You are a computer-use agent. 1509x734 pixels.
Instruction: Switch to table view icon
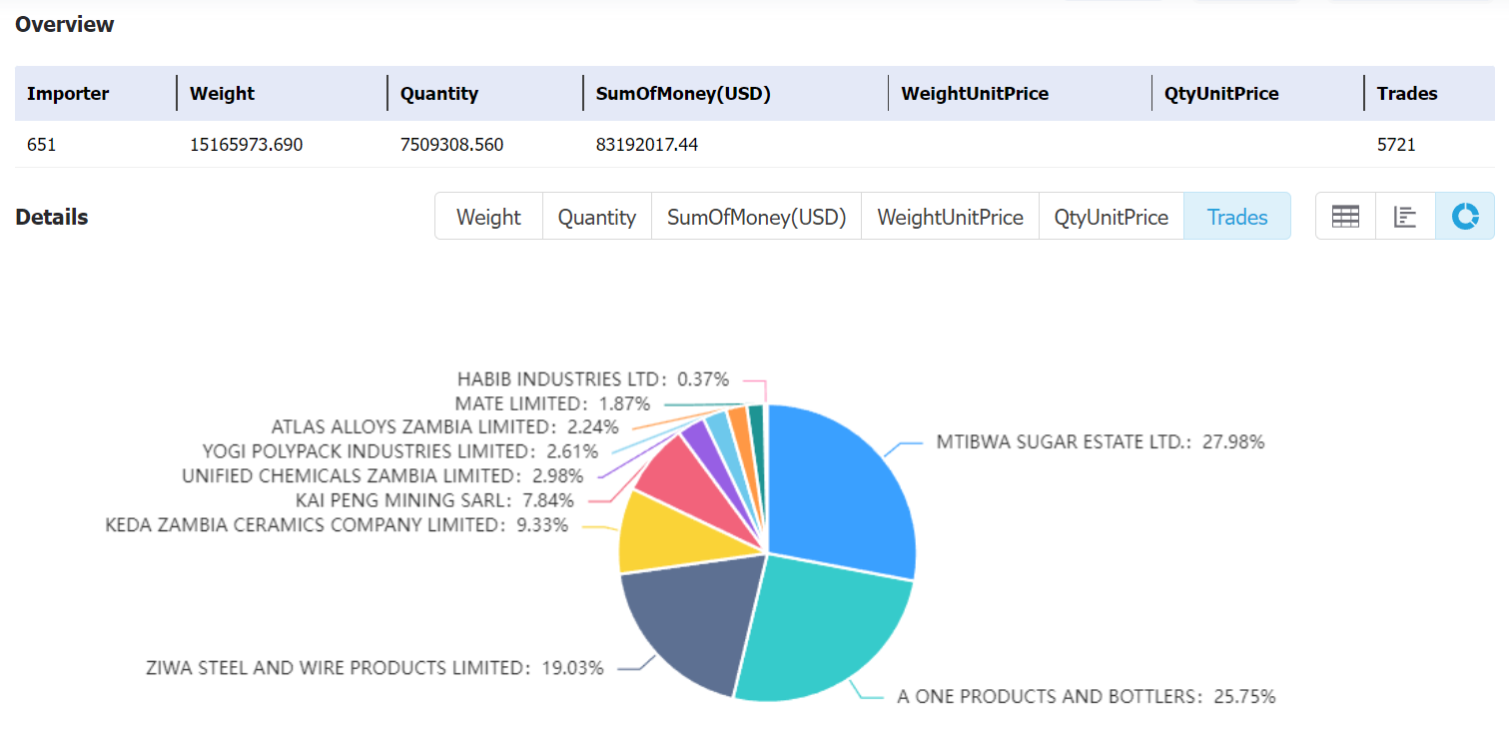coord(1345,217)
